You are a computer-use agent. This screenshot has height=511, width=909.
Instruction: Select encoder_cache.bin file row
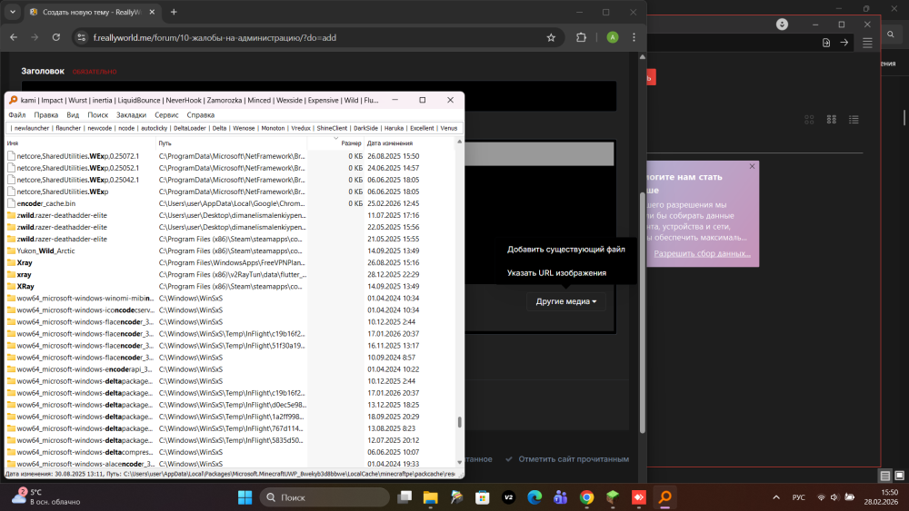[x=231, y=203]
